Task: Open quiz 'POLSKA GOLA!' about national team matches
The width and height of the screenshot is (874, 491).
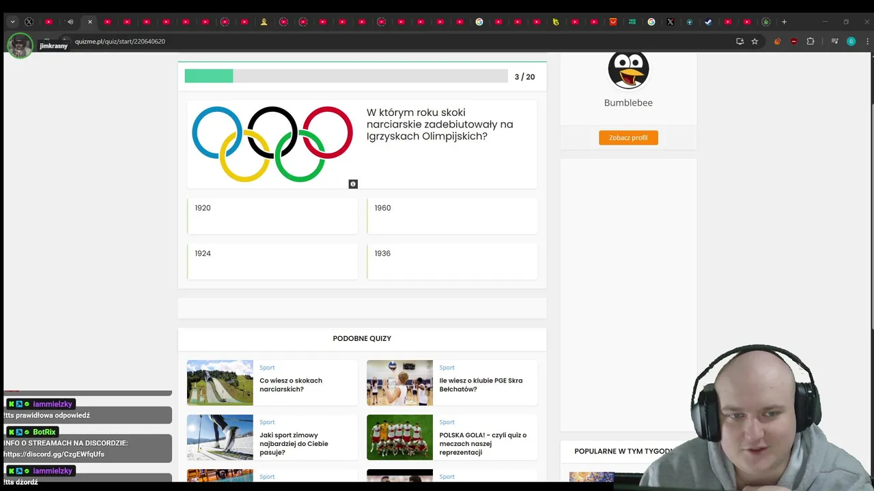Action: 483,444
